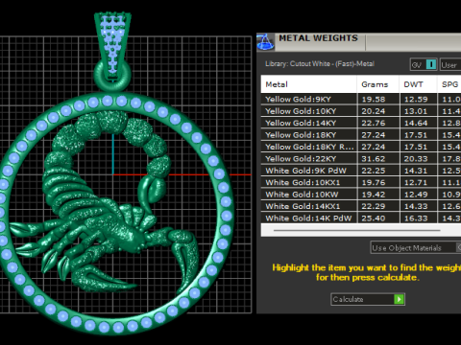Click the 12.71 DWT cell
The height and width of the screenshot is (345, 461).
tap(419, 182)
